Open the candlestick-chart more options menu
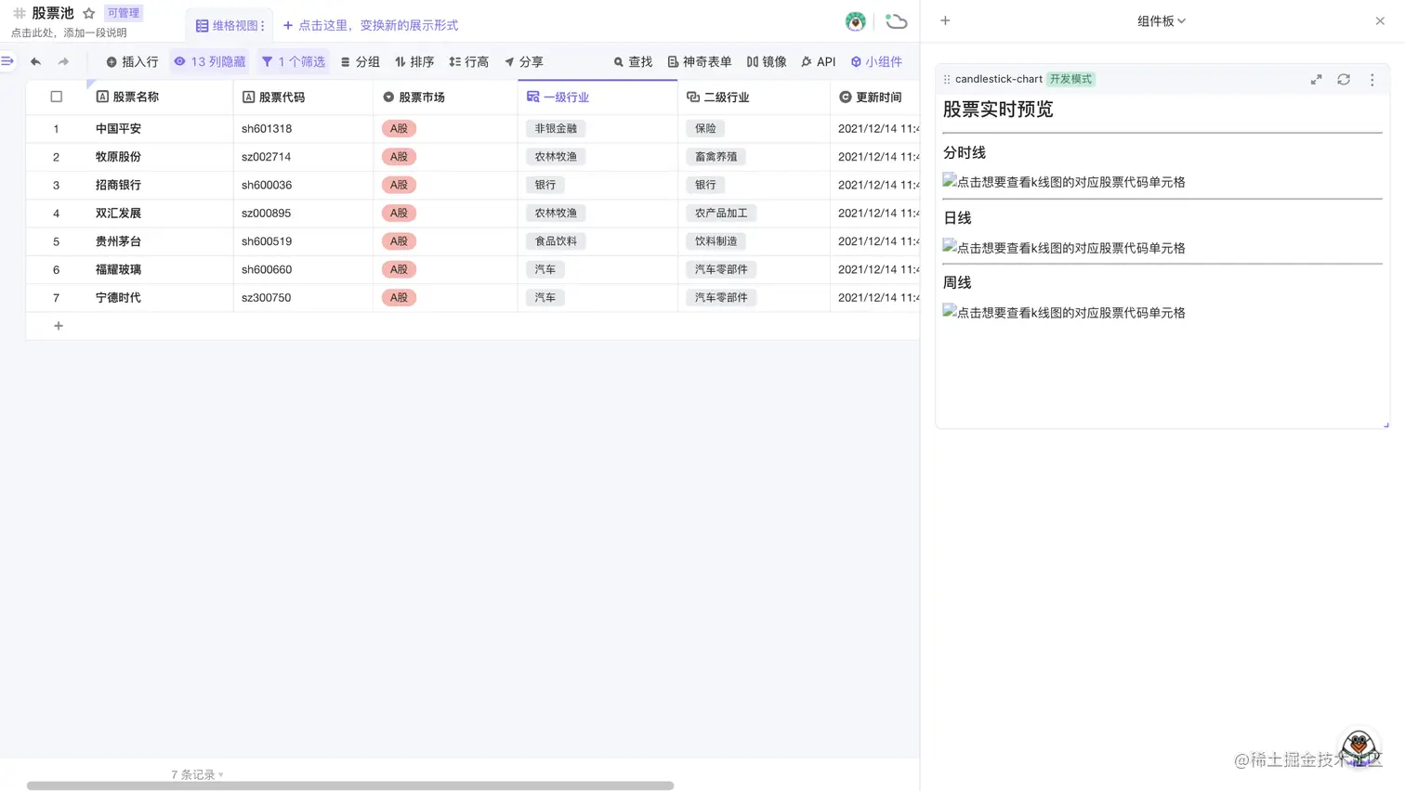This screenshot has width=1405, height=791. (1372, 80)
